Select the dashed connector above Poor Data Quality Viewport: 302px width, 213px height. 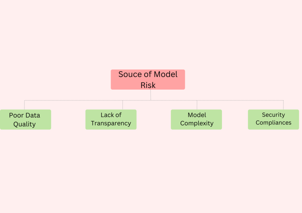(x=24, y=105)
